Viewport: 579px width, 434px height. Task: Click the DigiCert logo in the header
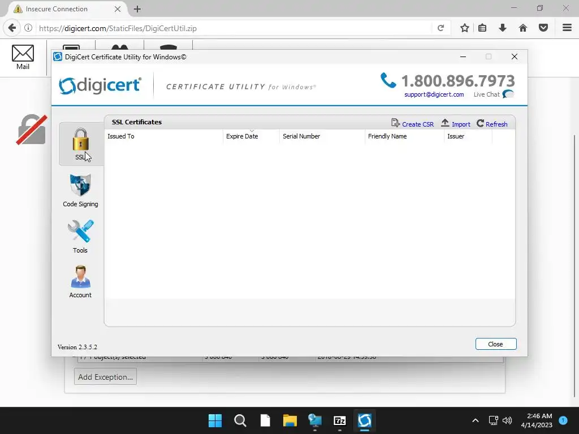pos(100,86)
